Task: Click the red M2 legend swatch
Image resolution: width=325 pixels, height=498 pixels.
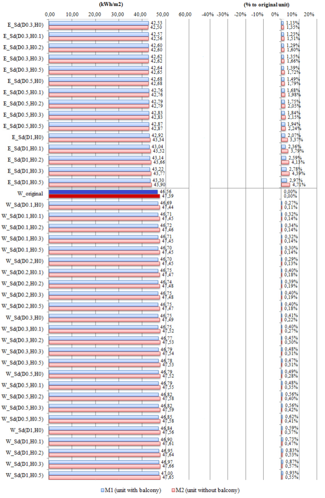Action: click(173, 490)
